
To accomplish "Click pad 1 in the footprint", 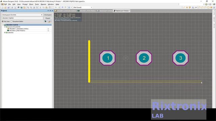I will pyautogui.click(x=107, y=58).
